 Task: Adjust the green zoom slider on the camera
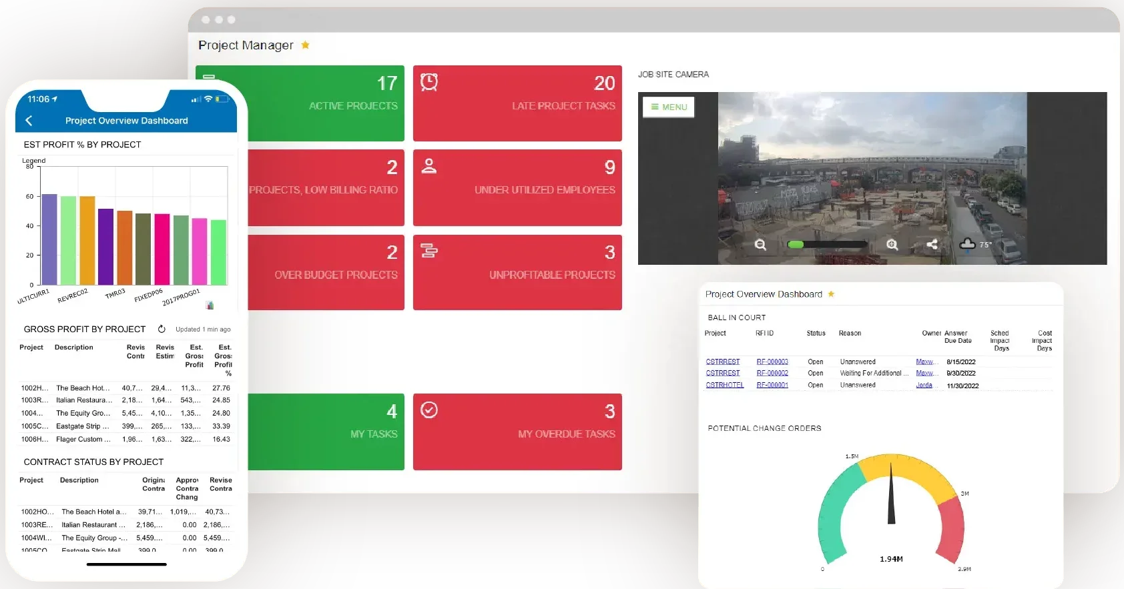pyautogui.click(x=827, y=245)
